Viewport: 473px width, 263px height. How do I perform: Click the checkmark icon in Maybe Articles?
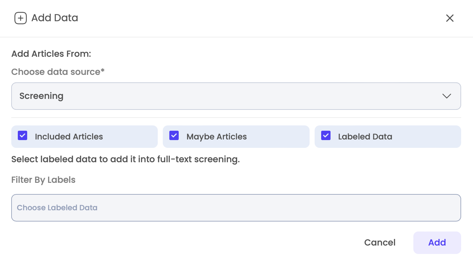pos(174,135)
